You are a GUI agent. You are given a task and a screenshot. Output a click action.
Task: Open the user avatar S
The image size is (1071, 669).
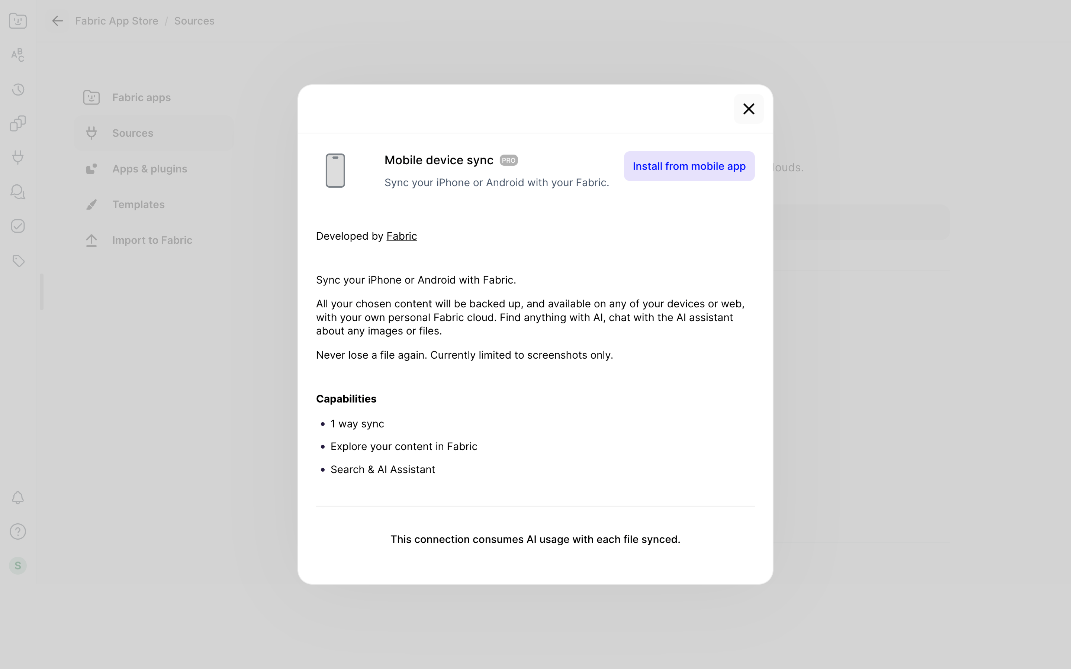coord(18,565)
